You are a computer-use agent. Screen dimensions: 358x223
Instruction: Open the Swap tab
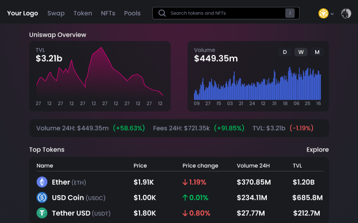[56, 13]
